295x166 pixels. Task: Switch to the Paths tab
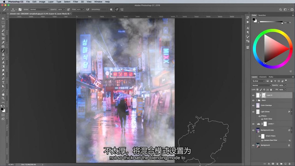click(271, 77)
